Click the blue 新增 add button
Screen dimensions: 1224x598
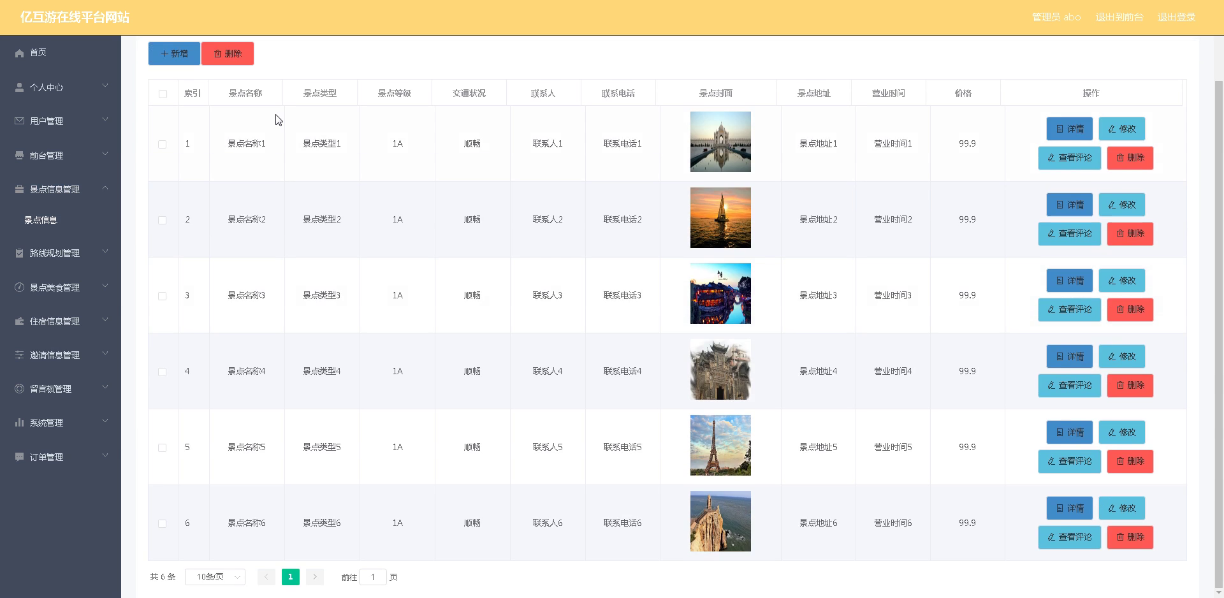(x=174, y=54)
